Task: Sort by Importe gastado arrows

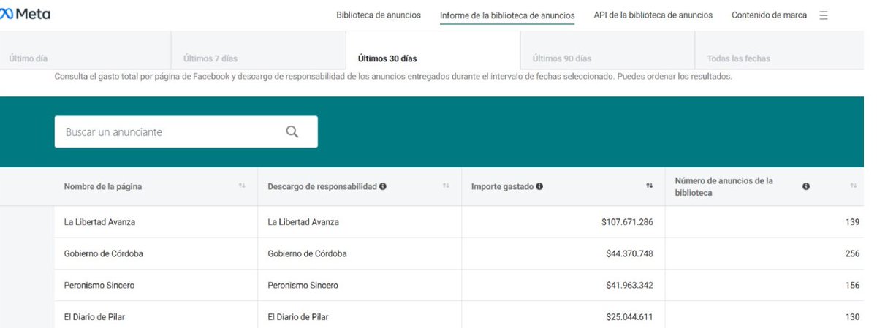Action: pyautogui.click(x=649, y=186)
